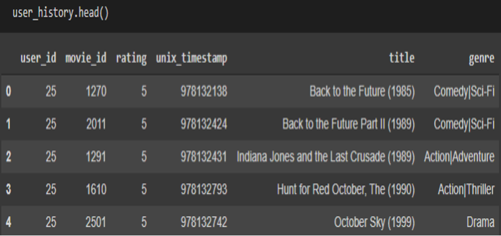Click movie_id value 2501
Image resolution: width=501 pixels, height=236 pixels.
point(96,222)
